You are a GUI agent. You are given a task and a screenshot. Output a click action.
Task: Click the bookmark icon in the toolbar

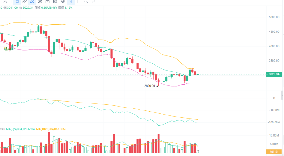17,2
